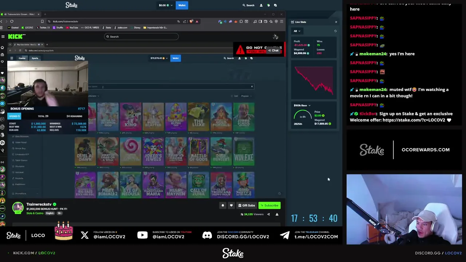Click the Trainwreckstv channel name

pyautogui.click(x=39, y=205)
